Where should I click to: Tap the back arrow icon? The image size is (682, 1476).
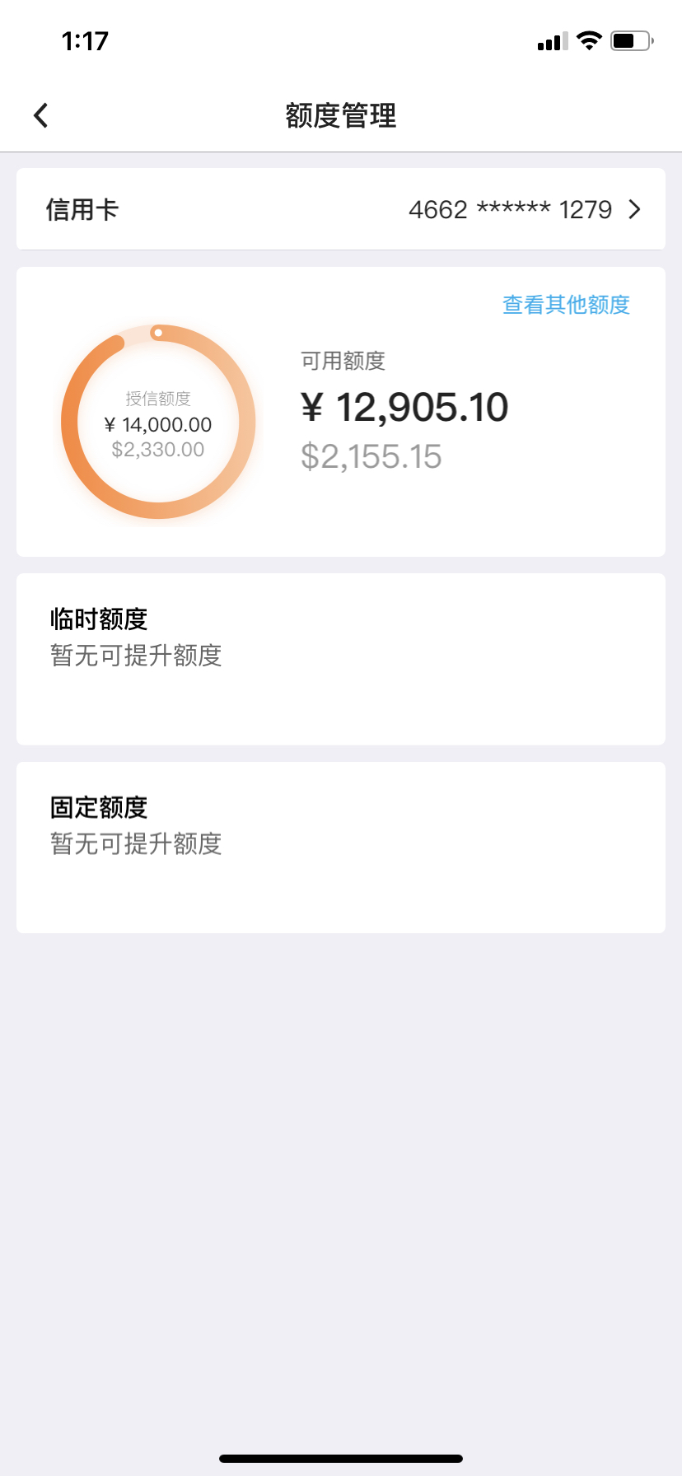41,115
